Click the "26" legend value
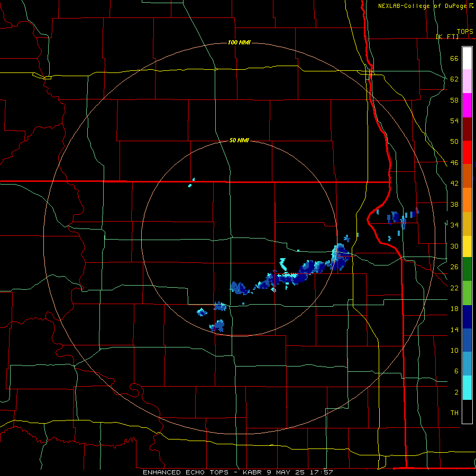Viewport: 476px width, 476px height. 454,267
